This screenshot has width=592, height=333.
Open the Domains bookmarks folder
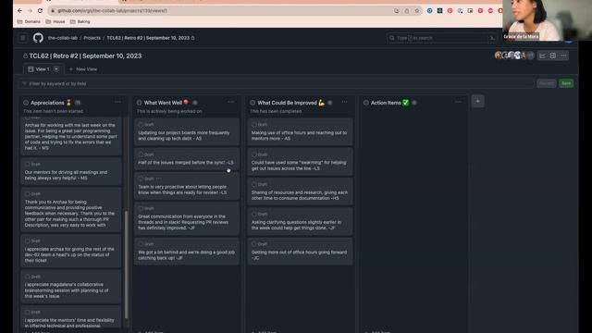[x=29, y=21]
